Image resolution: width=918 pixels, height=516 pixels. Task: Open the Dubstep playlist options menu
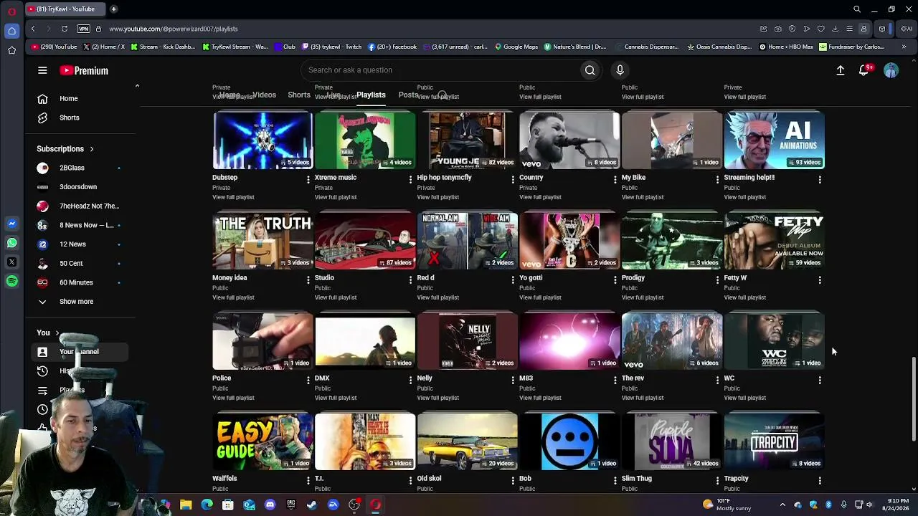[x=308, y=179]
